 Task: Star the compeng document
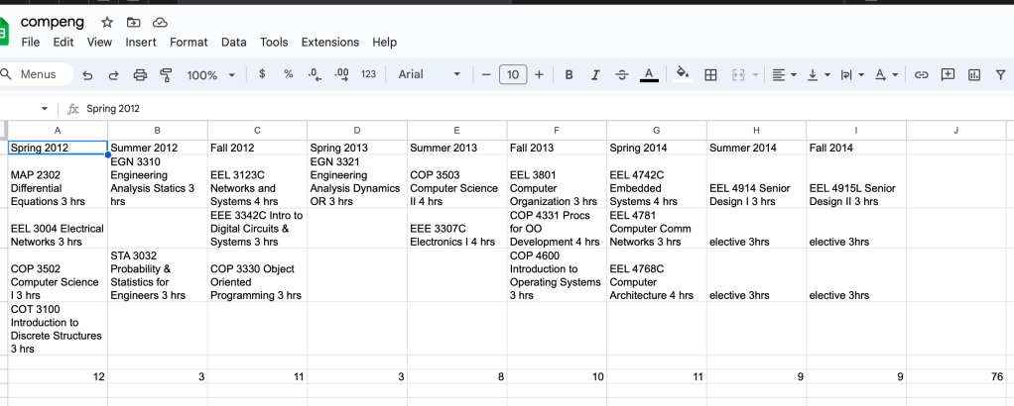(x=106, y=22)
